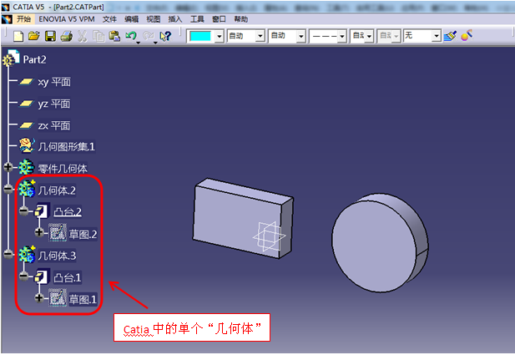Screen dimensions: 515x355
Task: Click the New document icon
Action: [18, 36]
